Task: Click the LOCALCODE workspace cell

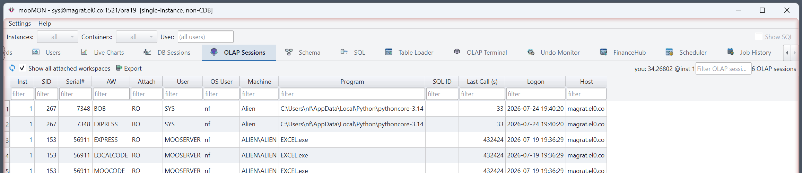Action: point(111,155)
